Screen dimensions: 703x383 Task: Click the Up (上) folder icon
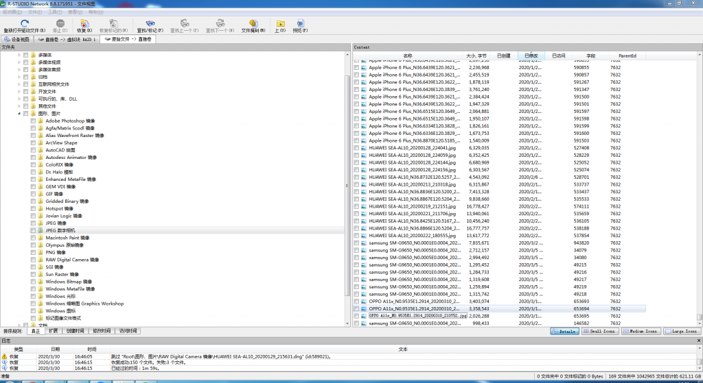(x=280, y=24)
